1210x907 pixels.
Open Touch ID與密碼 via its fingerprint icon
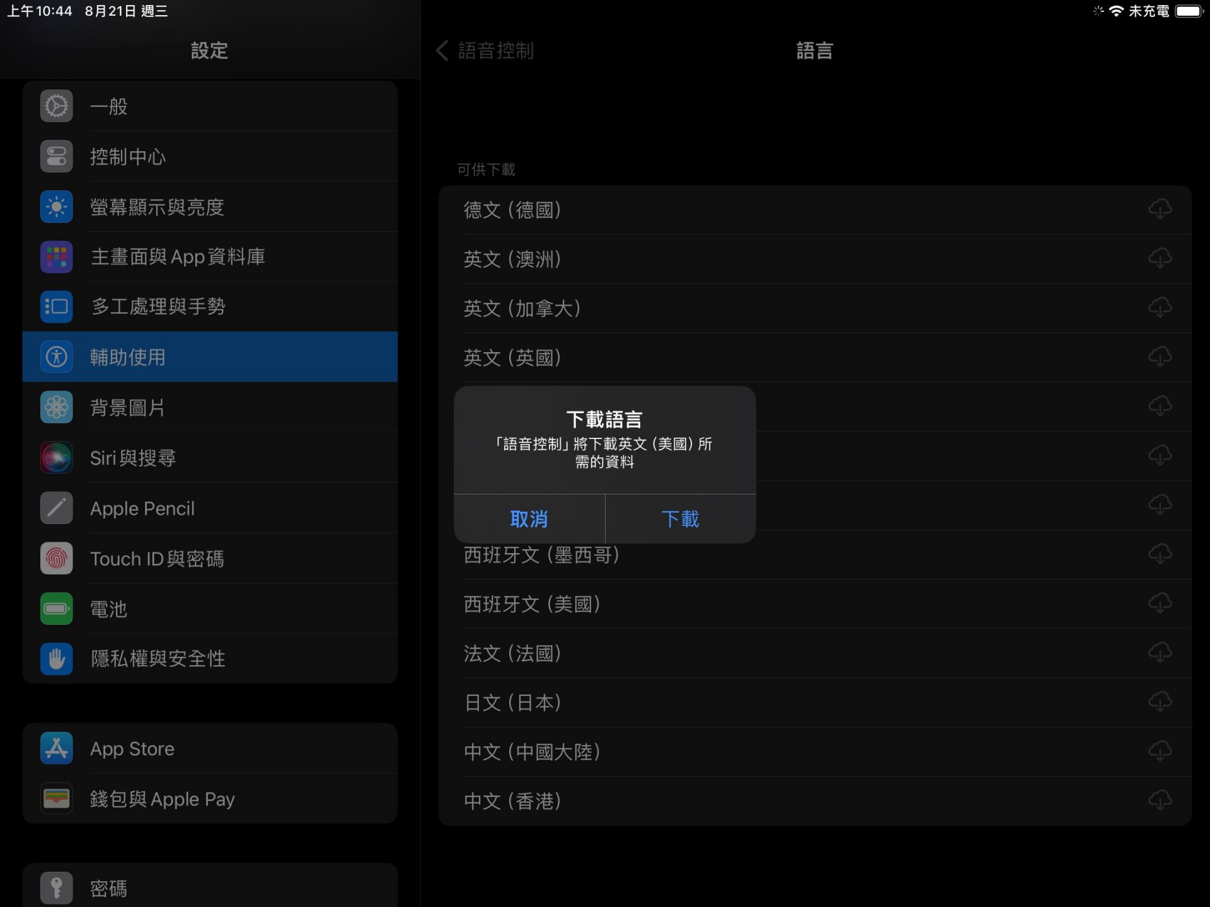pyautogui.click(x=57, y=559)
